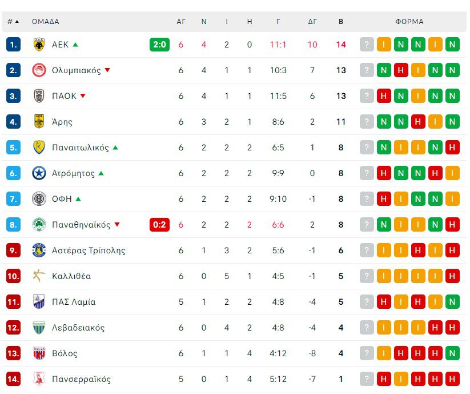
Task: Click the Πανσερραϊκός club badge
Action: tap(39, 379)
